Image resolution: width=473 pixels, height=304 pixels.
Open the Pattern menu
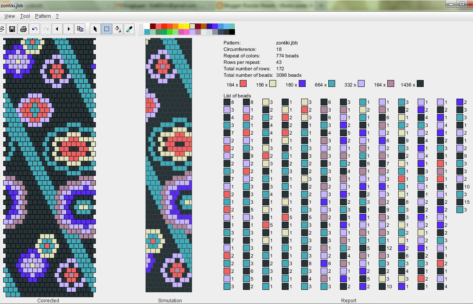point(43,16)
